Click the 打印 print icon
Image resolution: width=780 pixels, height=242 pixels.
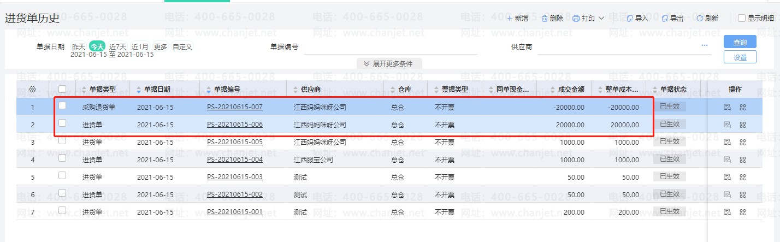tap(576, 19)
